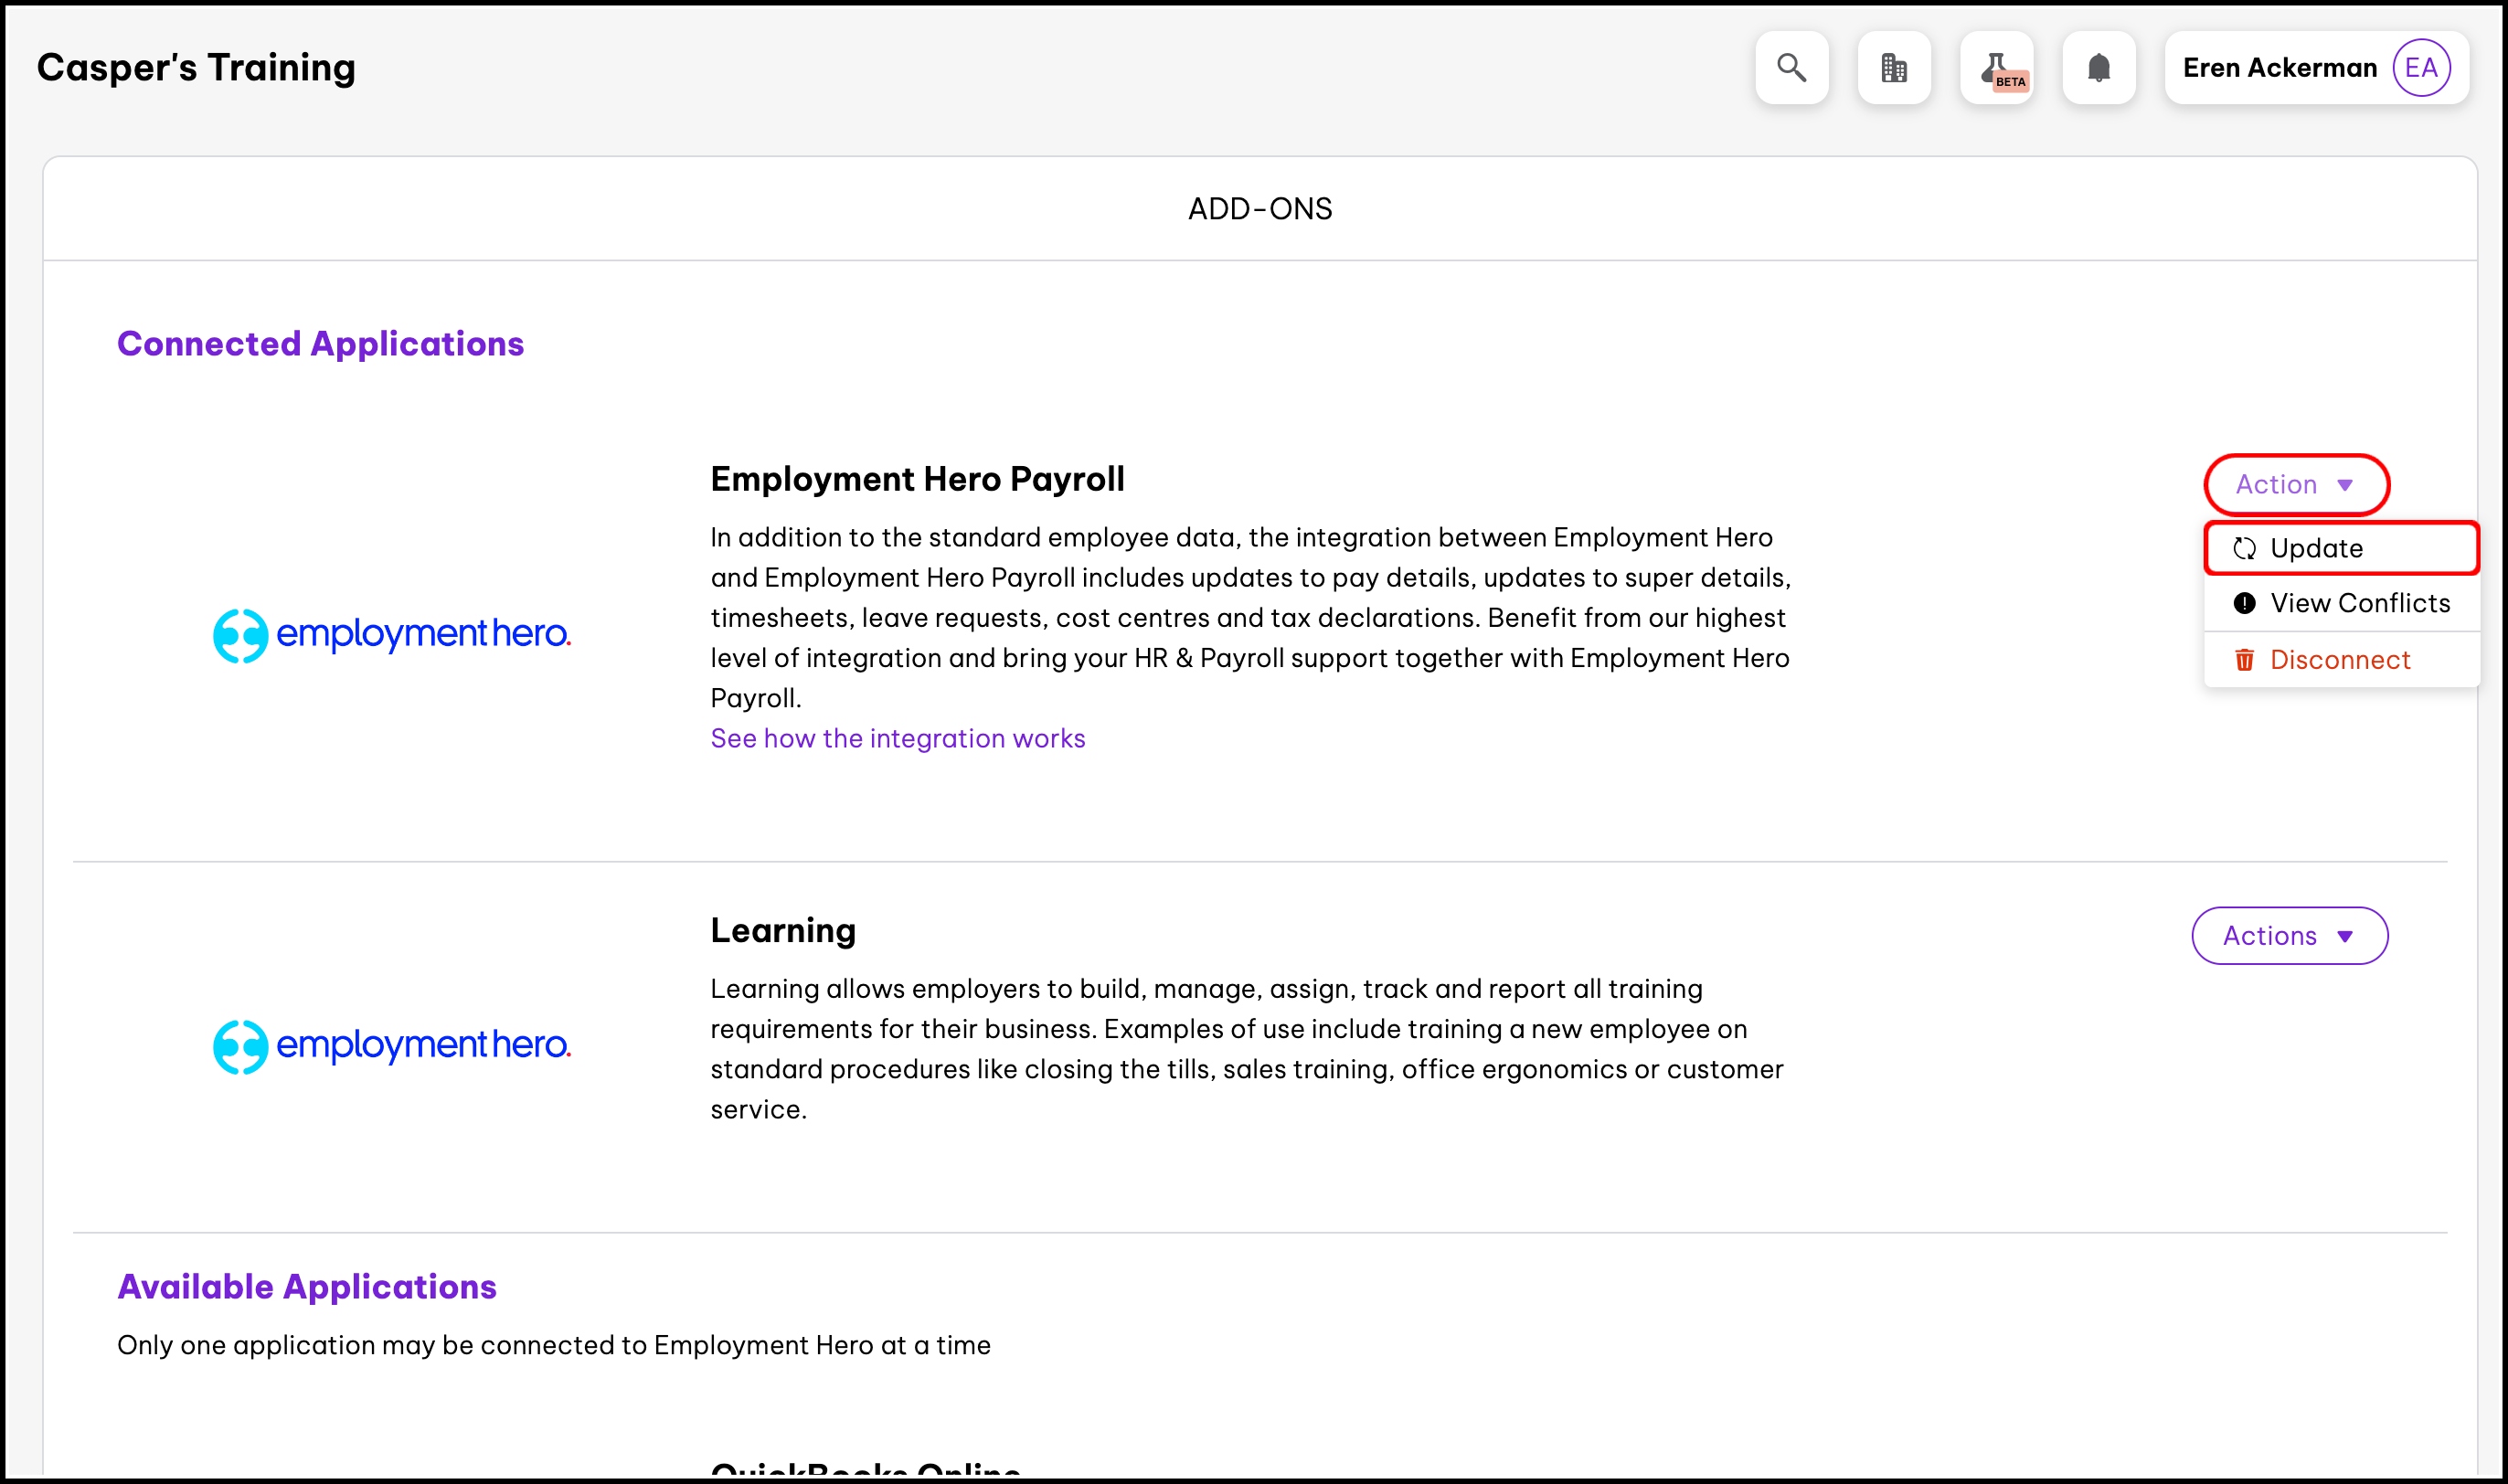Open the notifications bell icon
Image resolution: width=2508 pixels, height=1484 pixels.
click(2099, 68)
